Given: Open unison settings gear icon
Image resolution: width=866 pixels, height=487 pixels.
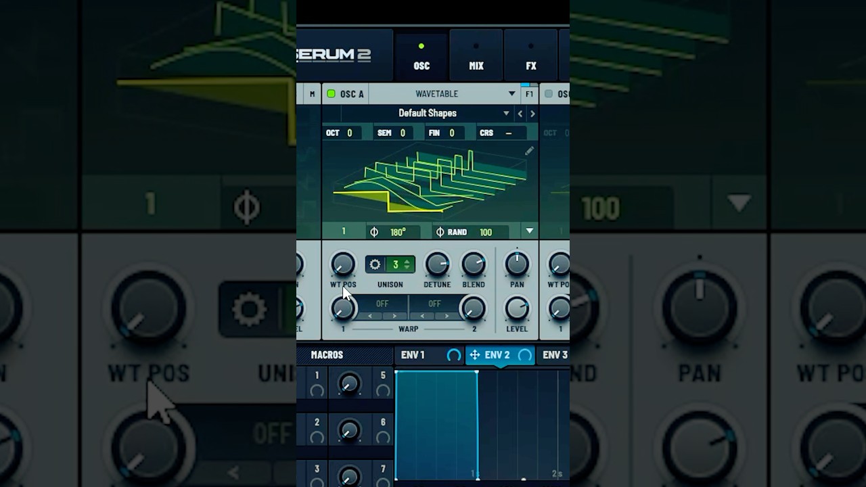Looking at the screenshot, I should [x=375, y=264].
